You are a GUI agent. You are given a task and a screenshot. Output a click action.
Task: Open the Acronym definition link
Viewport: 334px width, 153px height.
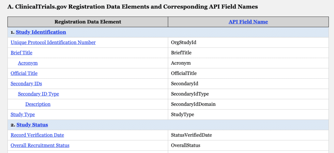(x=28, y=63)
